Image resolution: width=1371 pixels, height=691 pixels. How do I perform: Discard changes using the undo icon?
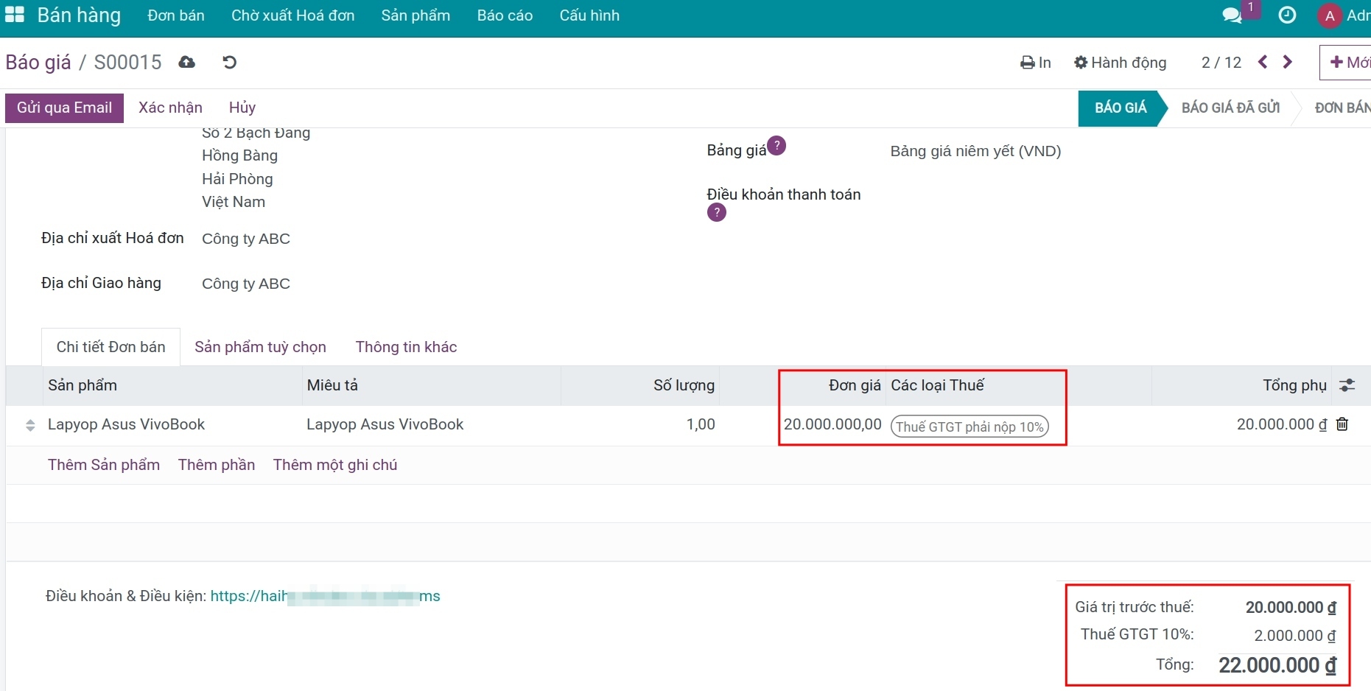click(229, 62)
